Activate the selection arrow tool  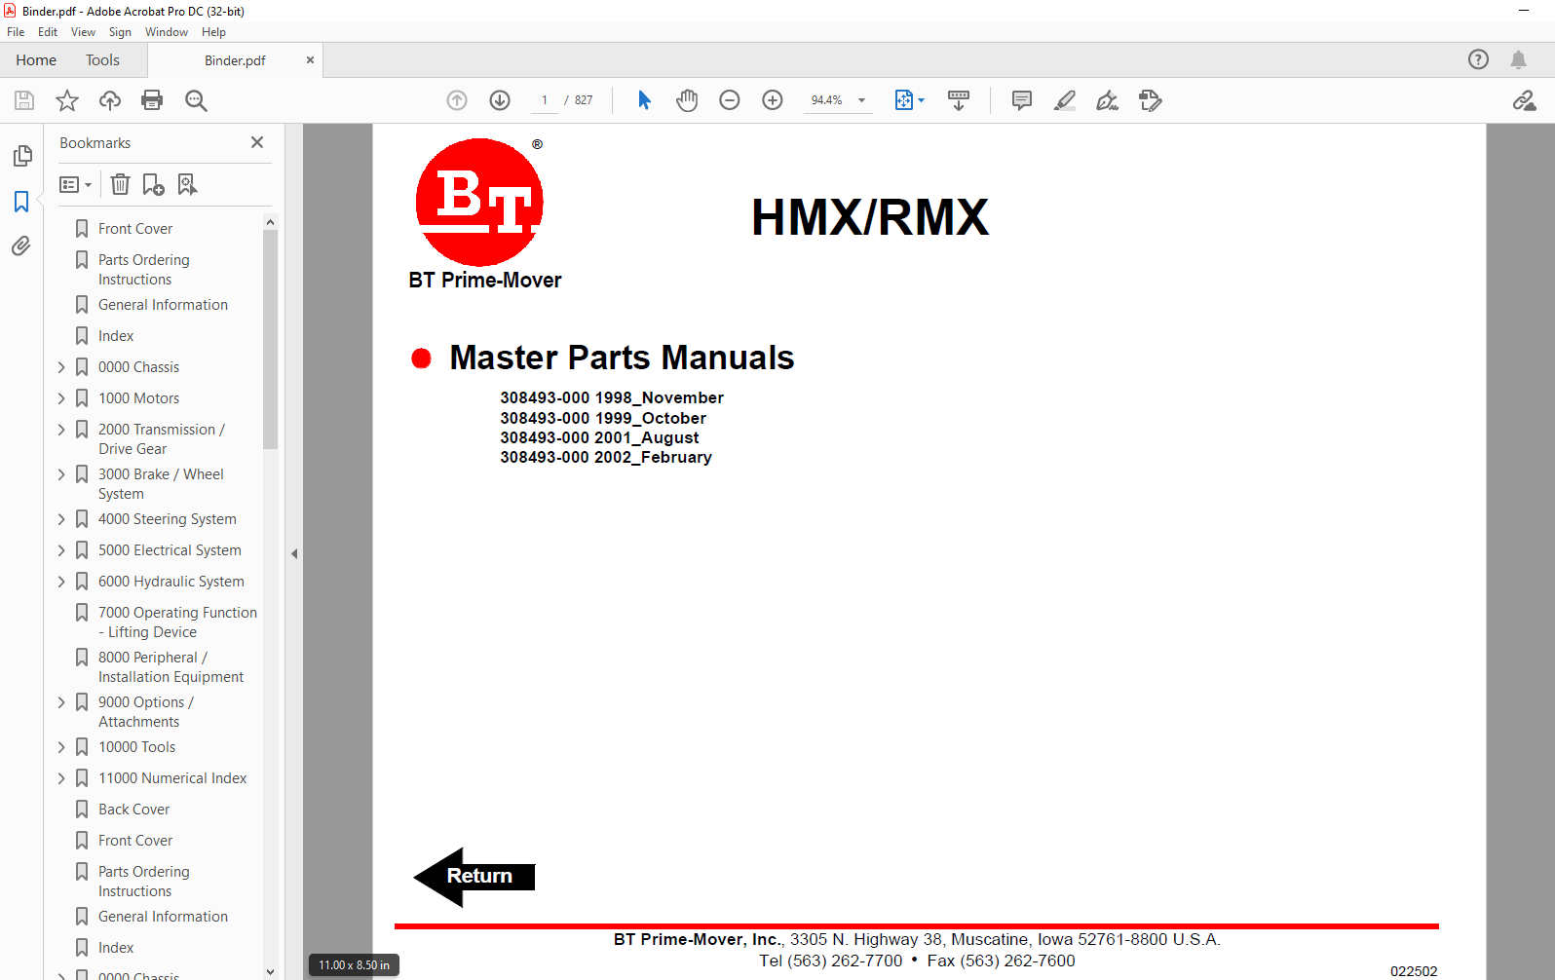[x=644, y=100]
